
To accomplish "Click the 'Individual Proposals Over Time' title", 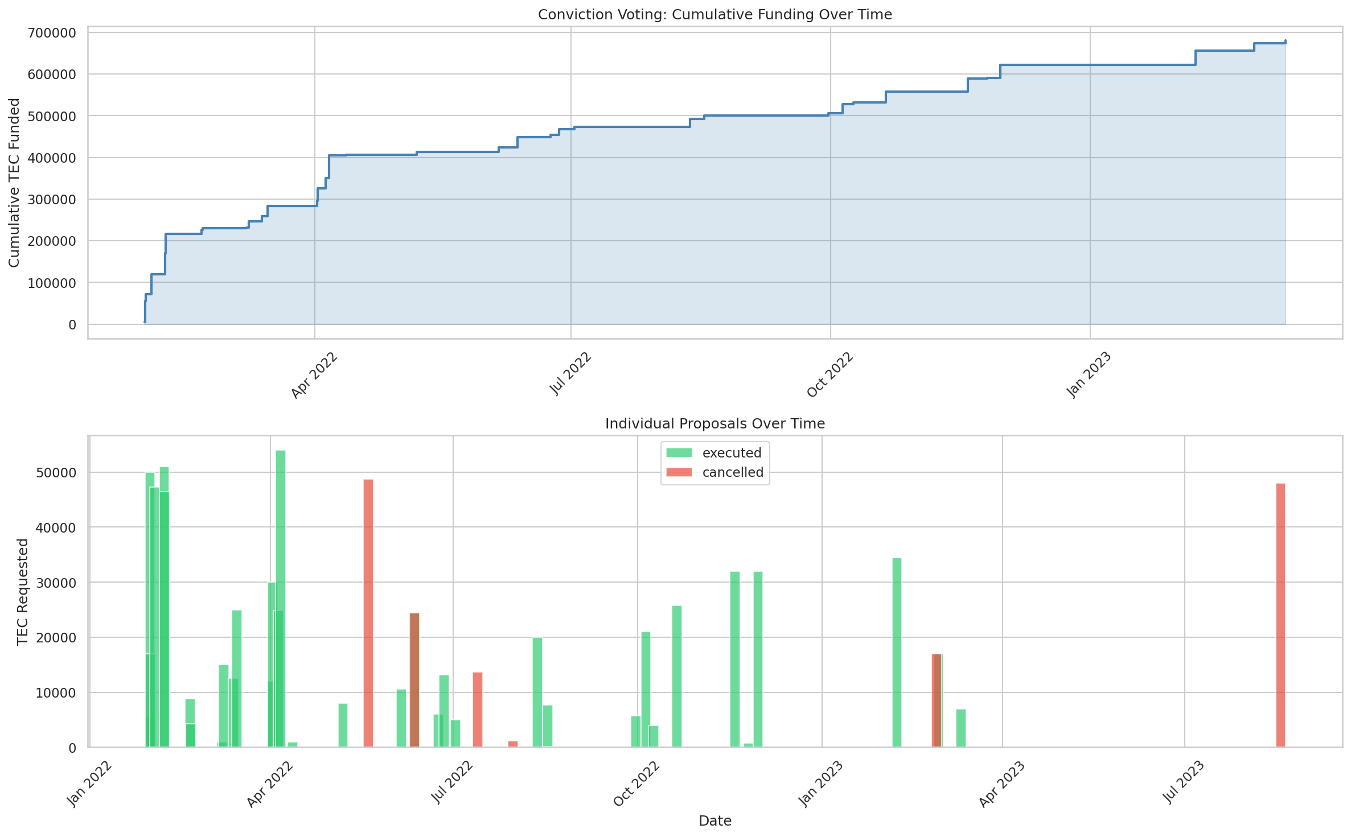I will [714, 424].
